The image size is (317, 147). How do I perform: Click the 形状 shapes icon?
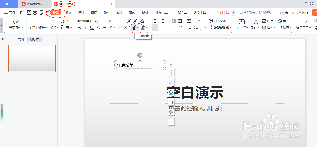coord(255,22)
